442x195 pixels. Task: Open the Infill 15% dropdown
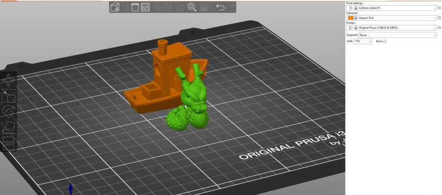(x=363, y=41)
